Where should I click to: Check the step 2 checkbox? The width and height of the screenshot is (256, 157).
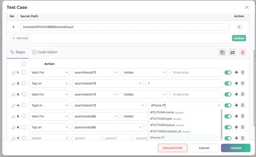(x=24, y=83)
